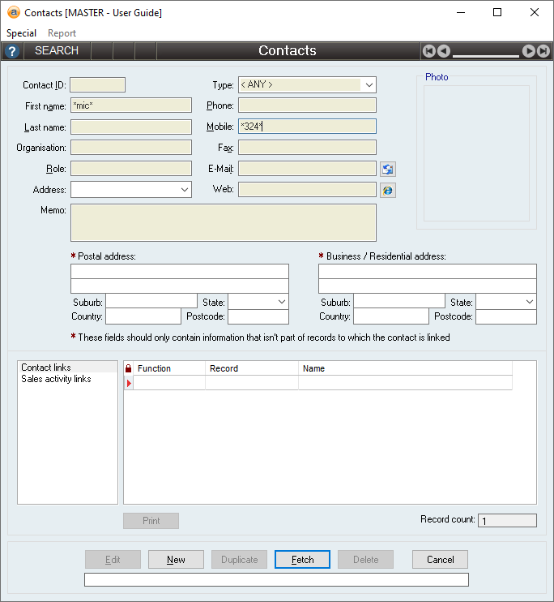Select Contact links in the list
Image resolution: width=554 pixels, height=602 pixels.
(46, 368)
